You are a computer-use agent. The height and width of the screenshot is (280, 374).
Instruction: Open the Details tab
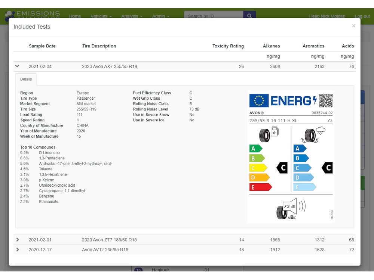point(26,79)
